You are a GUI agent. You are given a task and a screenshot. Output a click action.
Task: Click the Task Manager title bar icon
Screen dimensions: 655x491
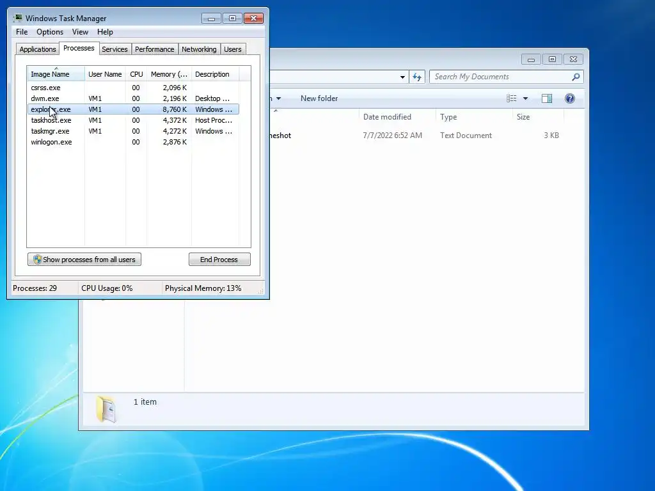pos(17,18)
